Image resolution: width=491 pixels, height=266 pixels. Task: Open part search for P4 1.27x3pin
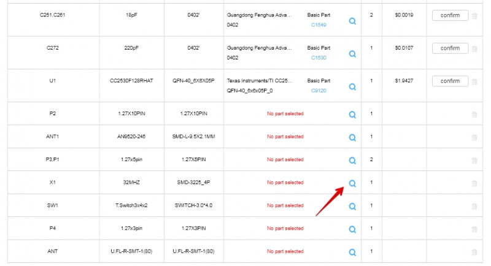point(352,229)
